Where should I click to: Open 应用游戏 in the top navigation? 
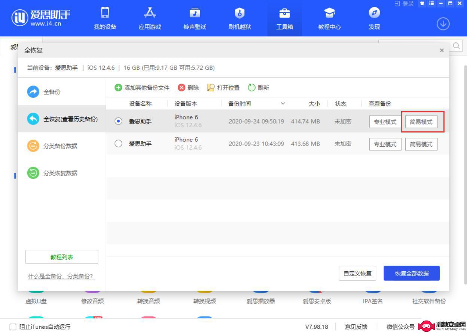point(150,19)
